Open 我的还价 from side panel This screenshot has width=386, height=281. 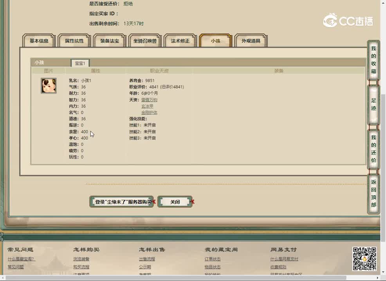pyautogui.click(x=373, y=149)
